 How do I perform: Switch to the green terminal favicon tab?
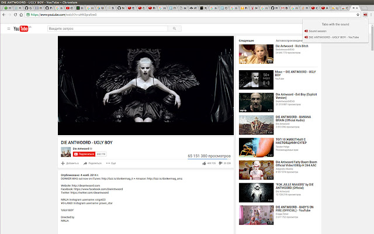pos(78,8)
